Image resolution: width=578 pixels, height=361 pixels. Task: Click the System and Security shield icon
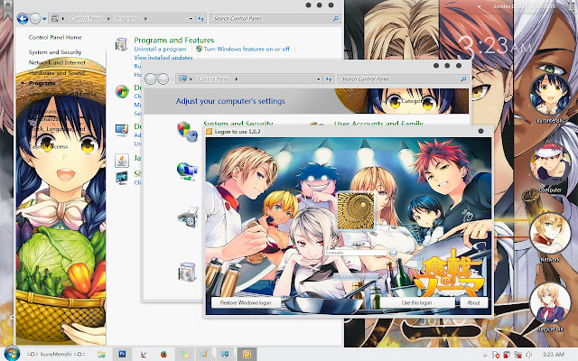(x=187, y=132)
